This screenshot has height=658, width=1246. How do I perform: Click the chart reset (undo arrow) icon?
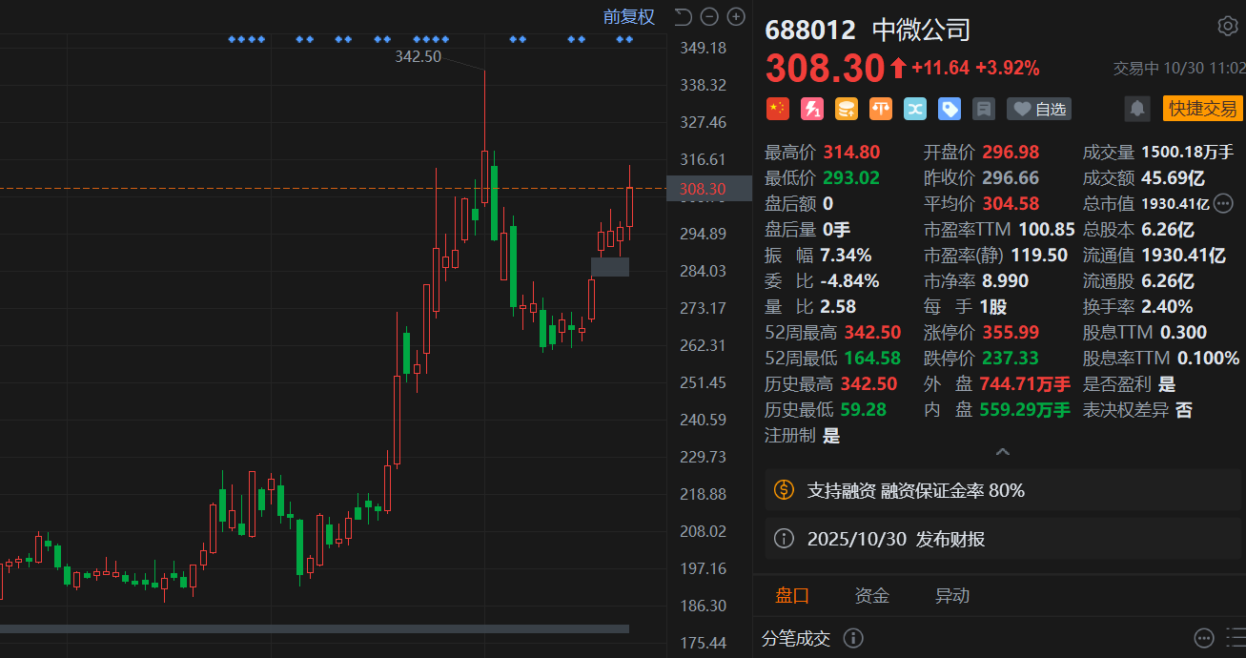coord(683,16)
